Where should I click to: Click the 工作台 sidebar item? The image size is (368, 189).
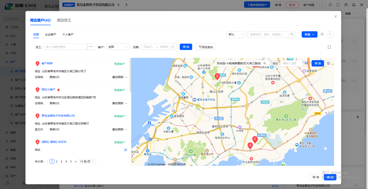[14, 27]
